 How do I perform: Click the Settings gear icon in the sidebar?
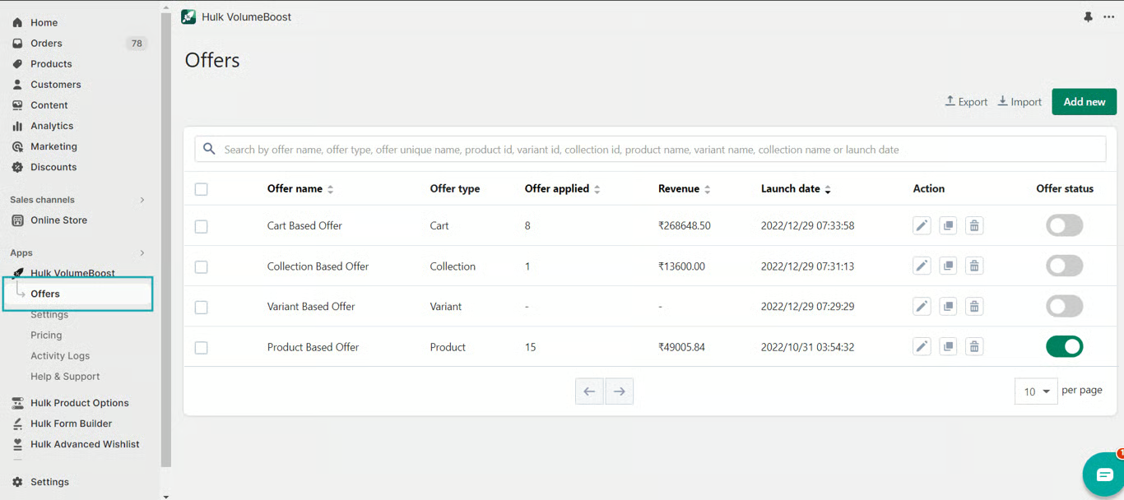tap(17, 482)
